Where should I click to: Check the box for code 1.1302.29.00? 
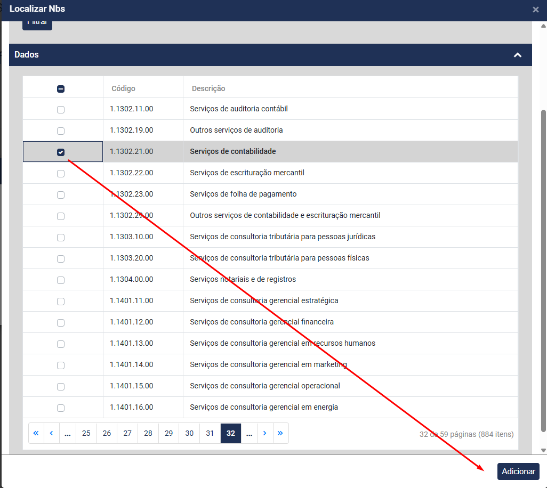tap(61, 216)
